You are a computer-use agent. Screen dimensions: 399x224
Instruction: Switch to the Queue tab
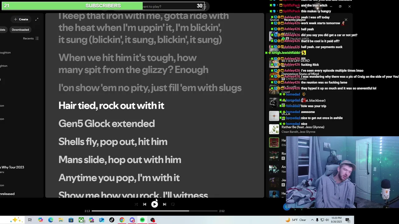coord(274,20)
